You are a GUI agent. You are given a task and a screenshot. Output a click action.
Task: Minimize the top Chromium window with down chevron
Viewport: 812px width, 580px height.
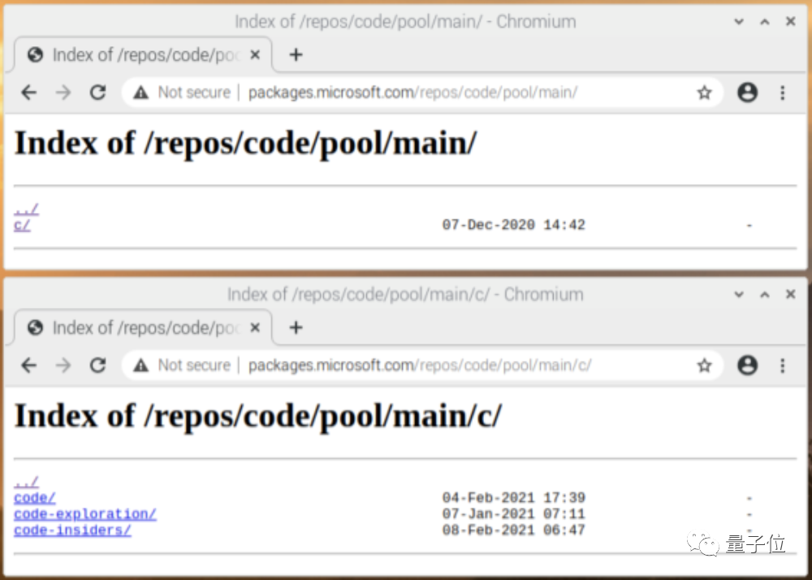(x=739, y=22)
